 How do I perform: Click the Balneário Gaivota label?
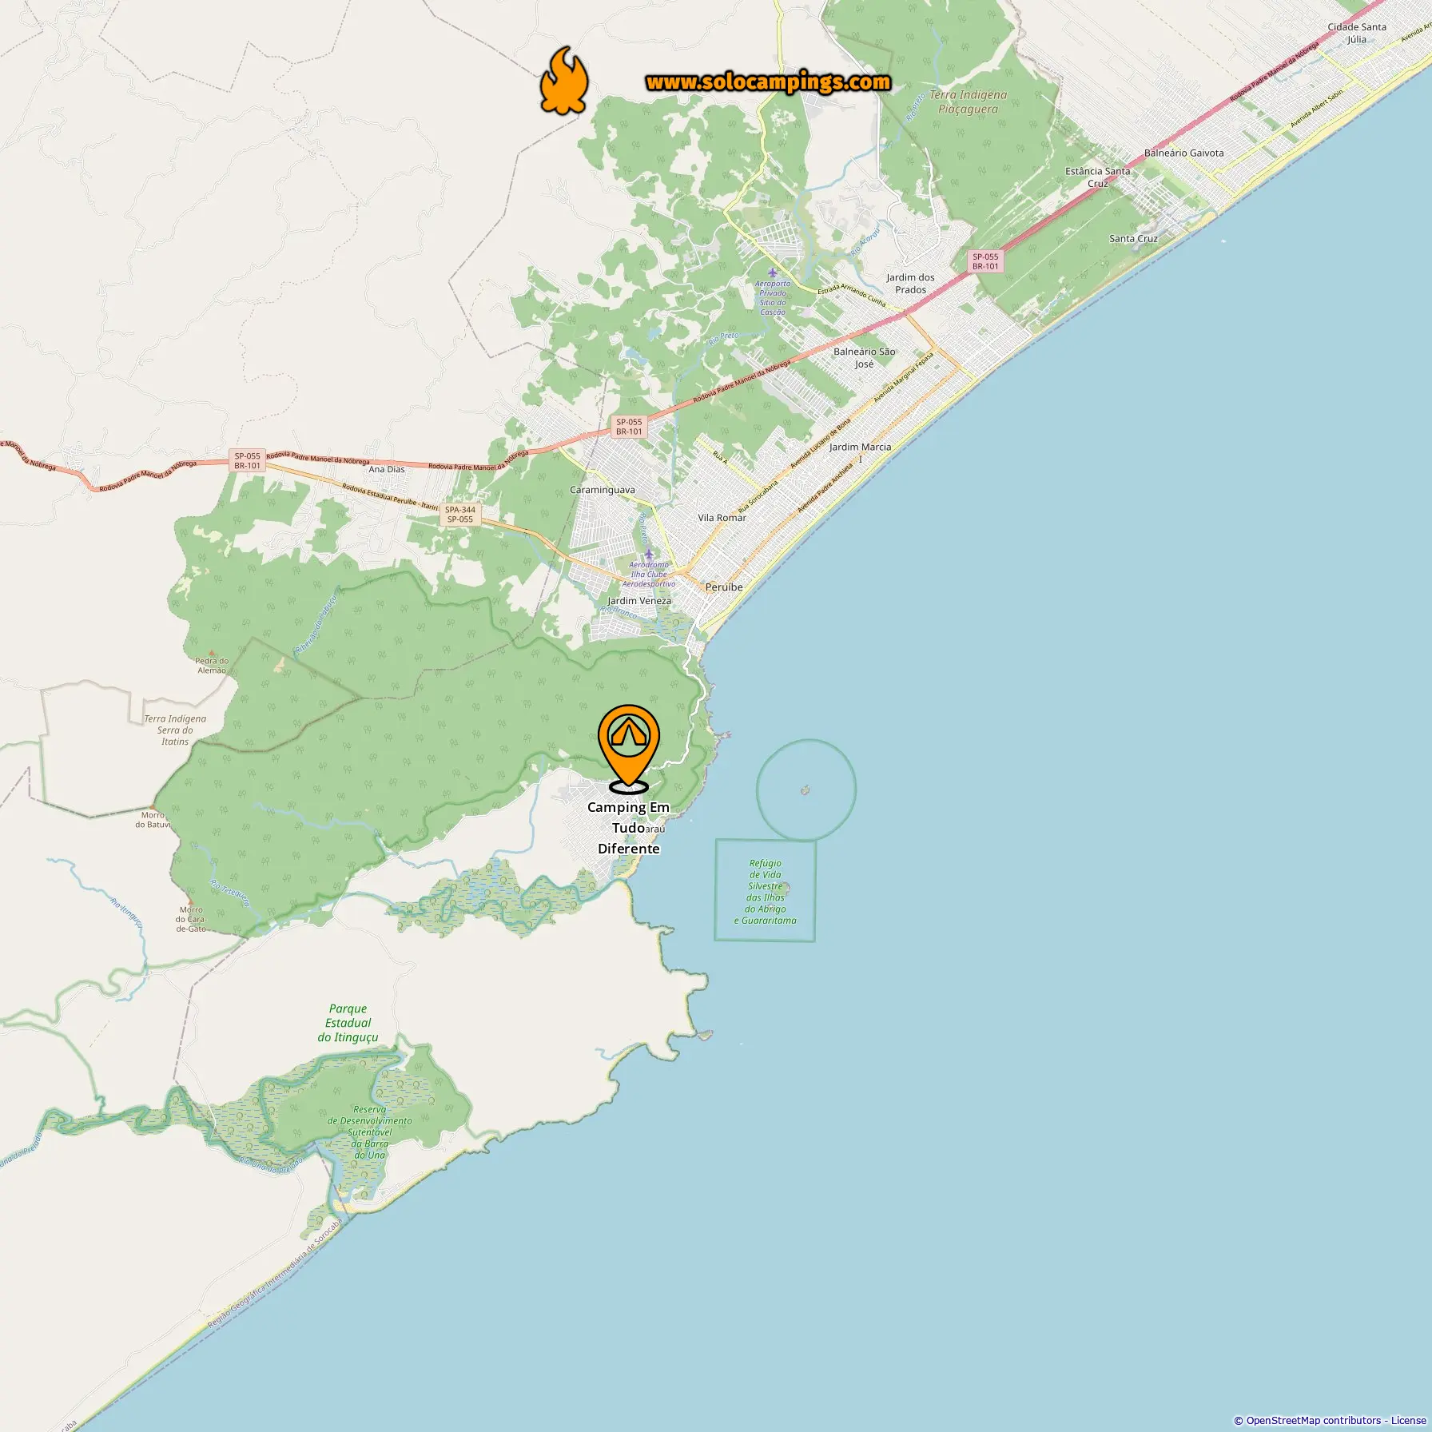(1183, 153)
